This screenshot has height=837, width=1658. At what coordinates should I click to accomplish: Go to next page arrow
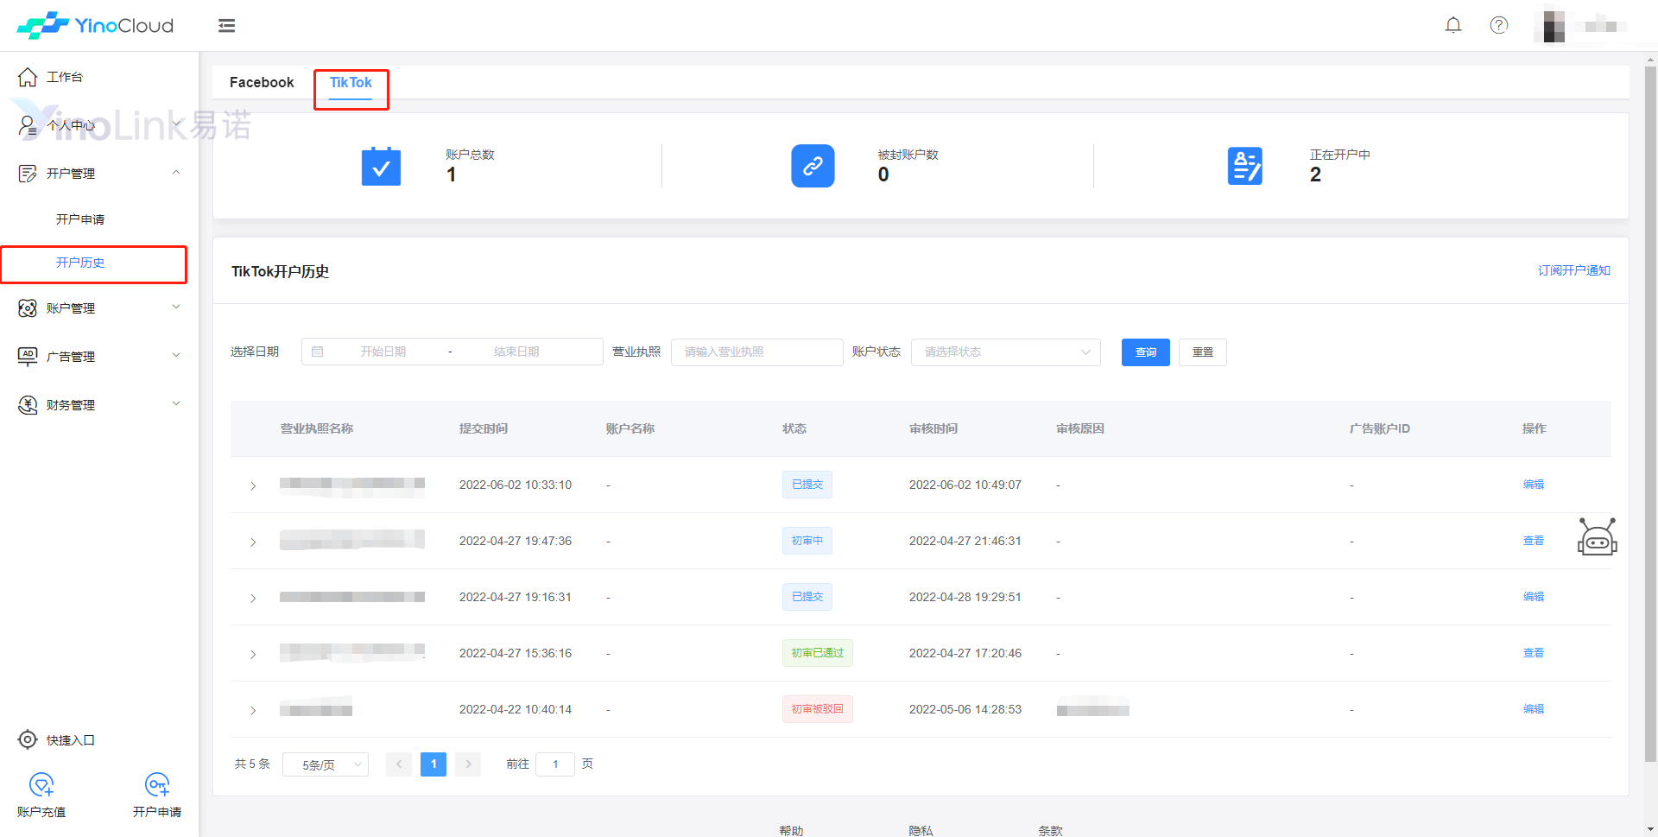(468, 764)
